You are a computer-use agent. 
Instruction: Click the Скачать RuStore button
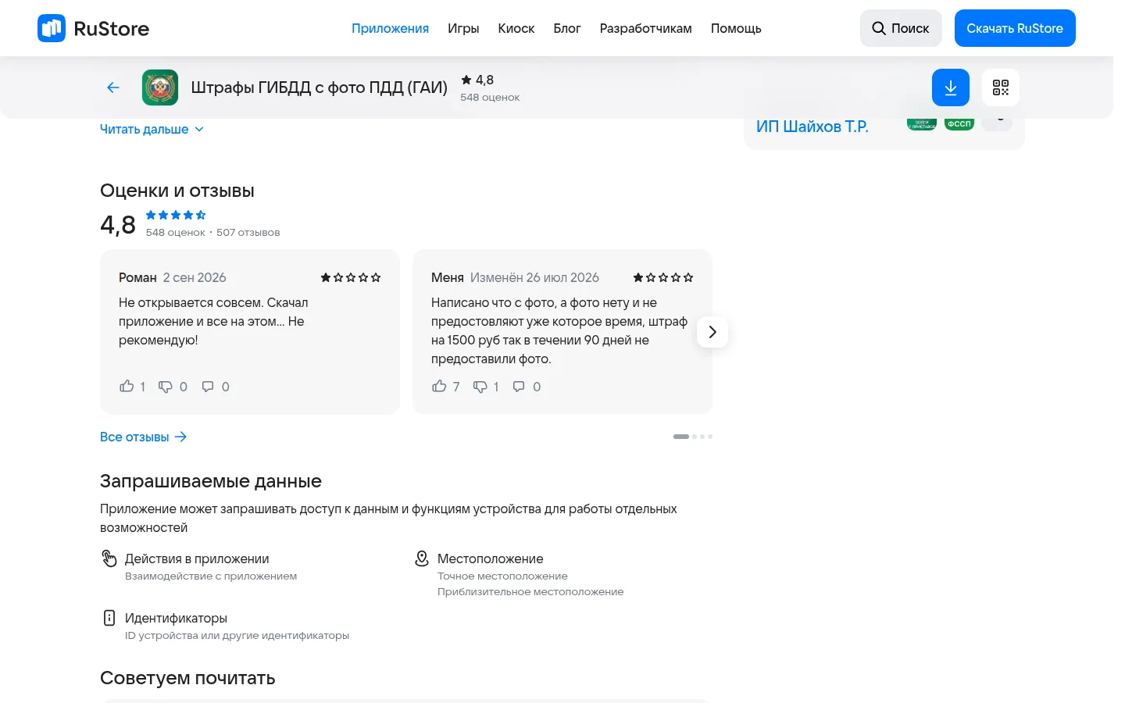(1015, 28)
